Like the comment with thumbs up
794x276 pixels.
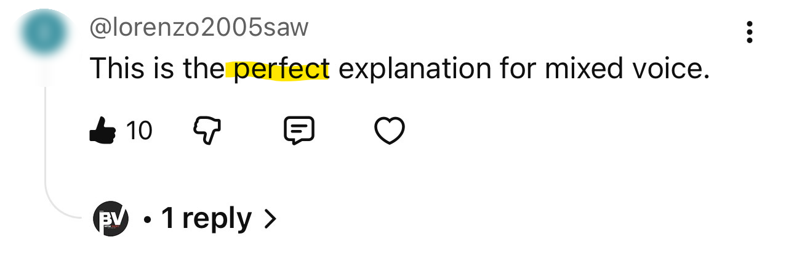[102, 130]
